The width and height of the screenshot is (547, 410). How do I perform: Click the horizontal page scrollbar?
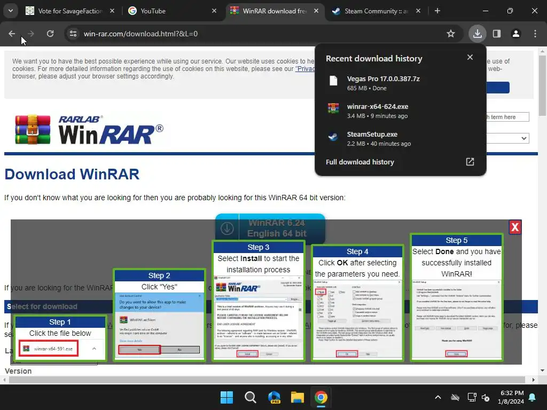[267, 380]
